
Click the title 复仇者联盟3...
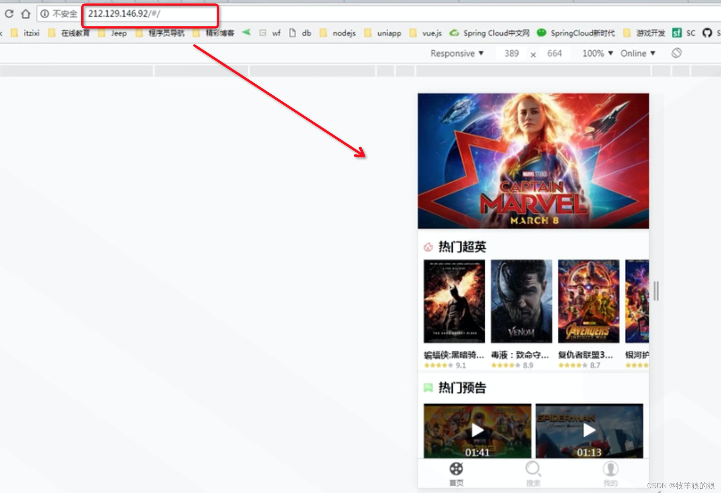(586, 355)
